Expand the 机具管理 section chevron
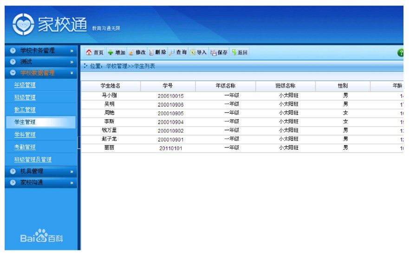This screenshot has width=416, height=255. point(71,172)
